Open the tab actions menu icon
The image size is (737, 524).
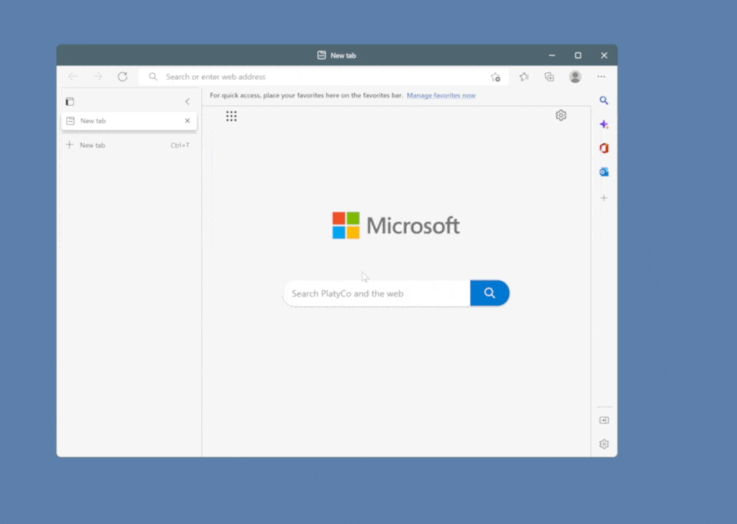[70, 101]
